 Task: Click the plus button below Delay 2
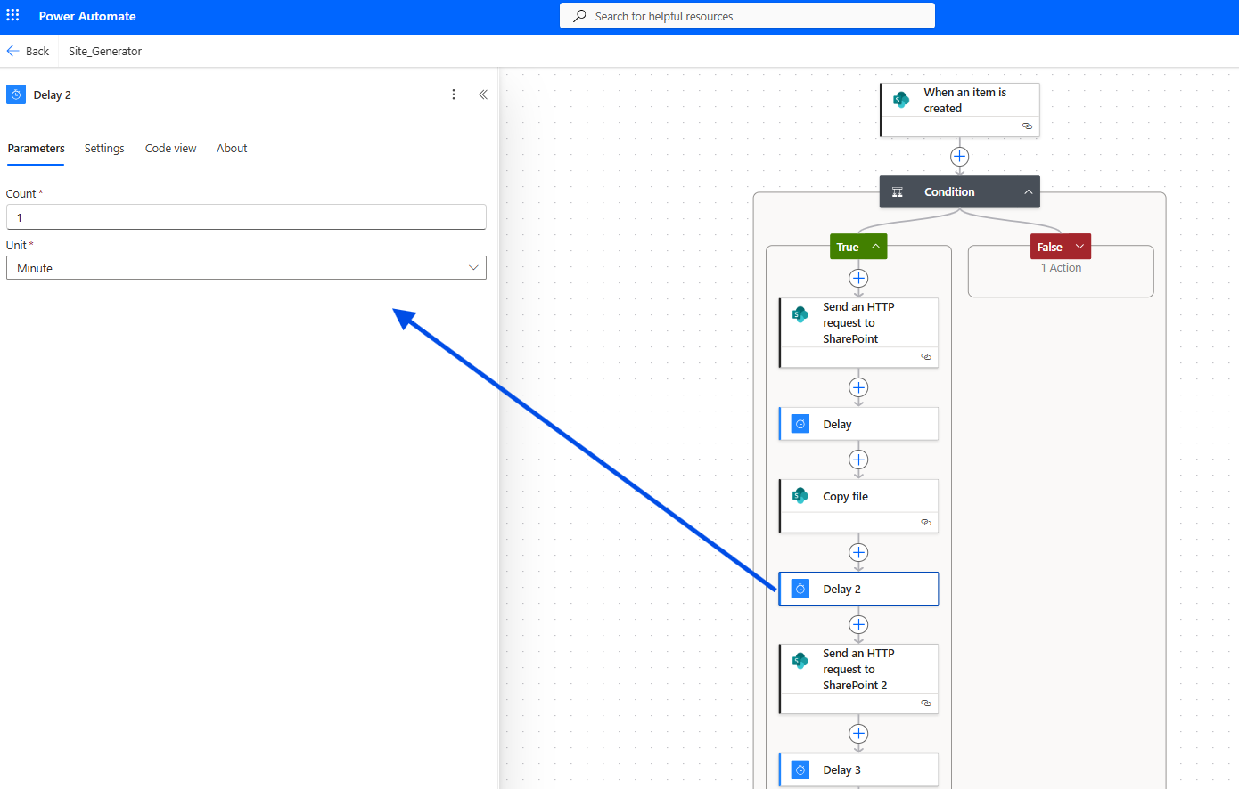click(858, 624)
